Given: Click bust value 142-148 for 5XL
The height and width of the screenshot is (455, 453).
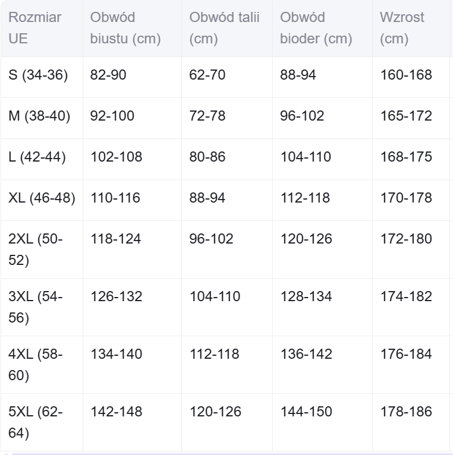Looking at the screenshot, I should [x=117, y=412].
